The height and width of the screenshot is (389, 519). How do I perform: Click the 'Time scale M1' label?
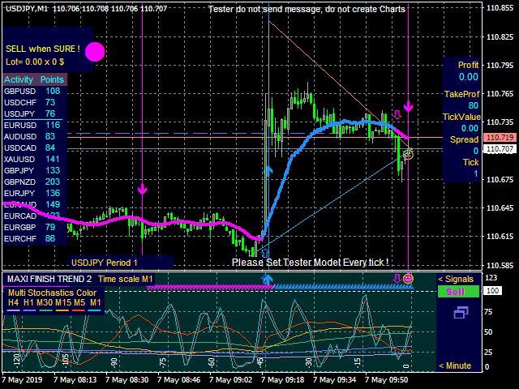125,279
